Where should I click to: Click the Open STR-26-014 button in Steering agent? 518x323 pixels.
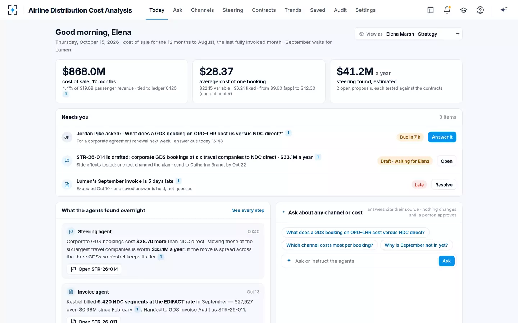tap(94, 269)
